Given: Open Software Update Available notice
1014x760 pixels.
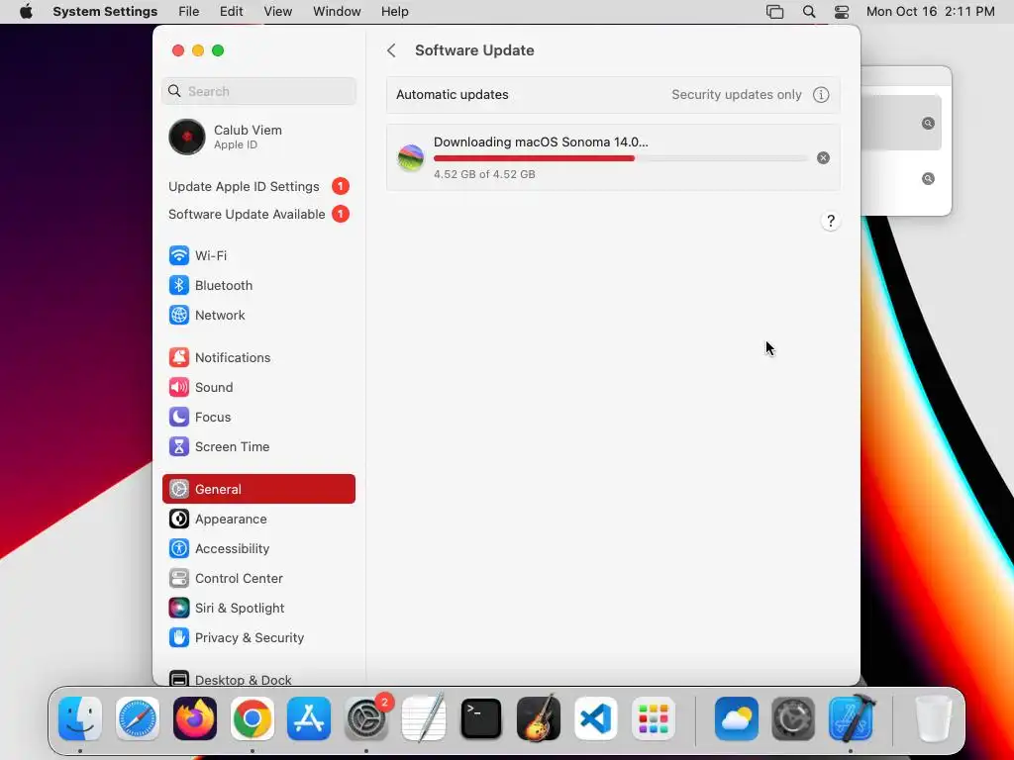Looking at the screenshot, I should [x=258, y=214].
